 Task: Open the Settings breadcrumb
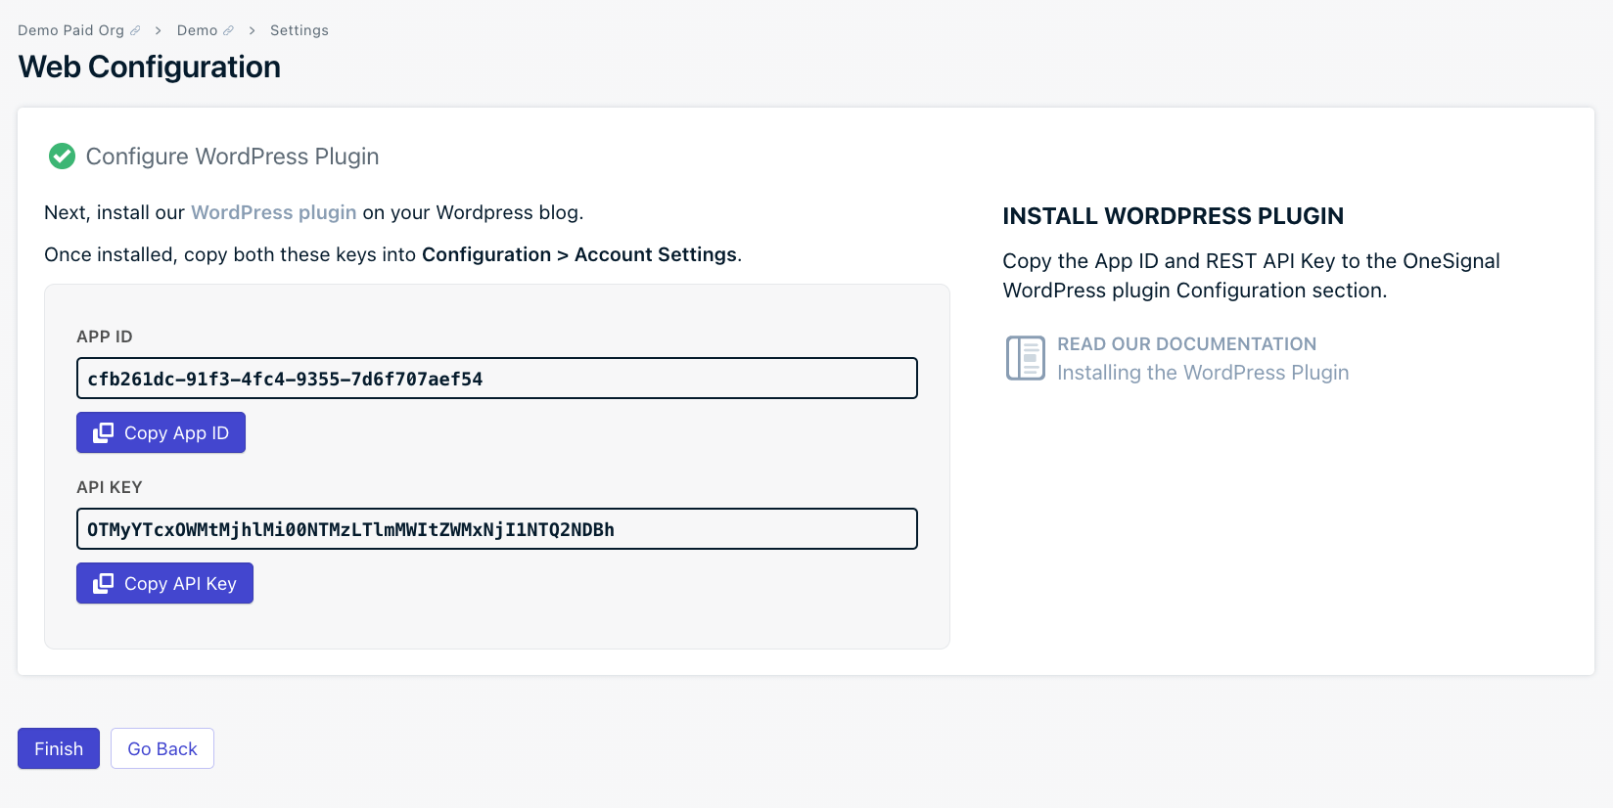tap(299, 30)
